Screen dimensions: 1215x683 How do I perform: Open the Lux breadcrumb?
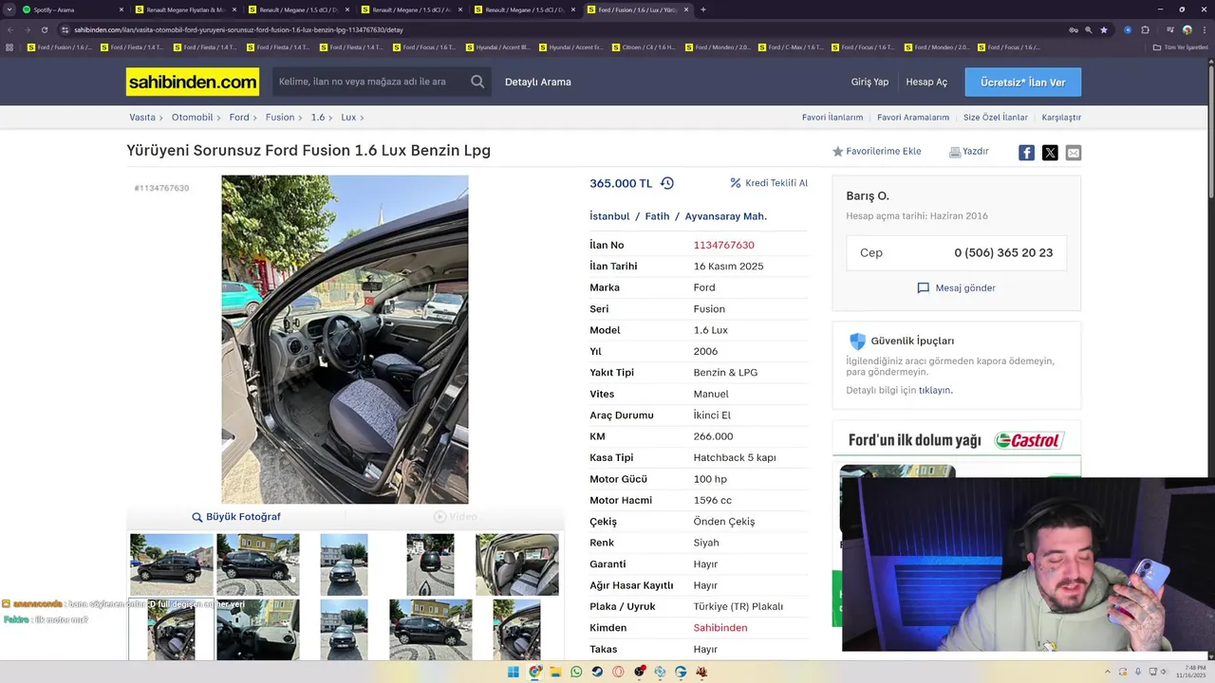tap(348, 118)
